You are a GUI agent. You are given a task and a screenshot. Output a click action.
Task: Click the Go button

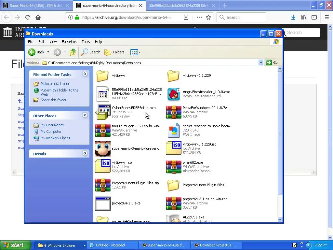pos(272,62)
